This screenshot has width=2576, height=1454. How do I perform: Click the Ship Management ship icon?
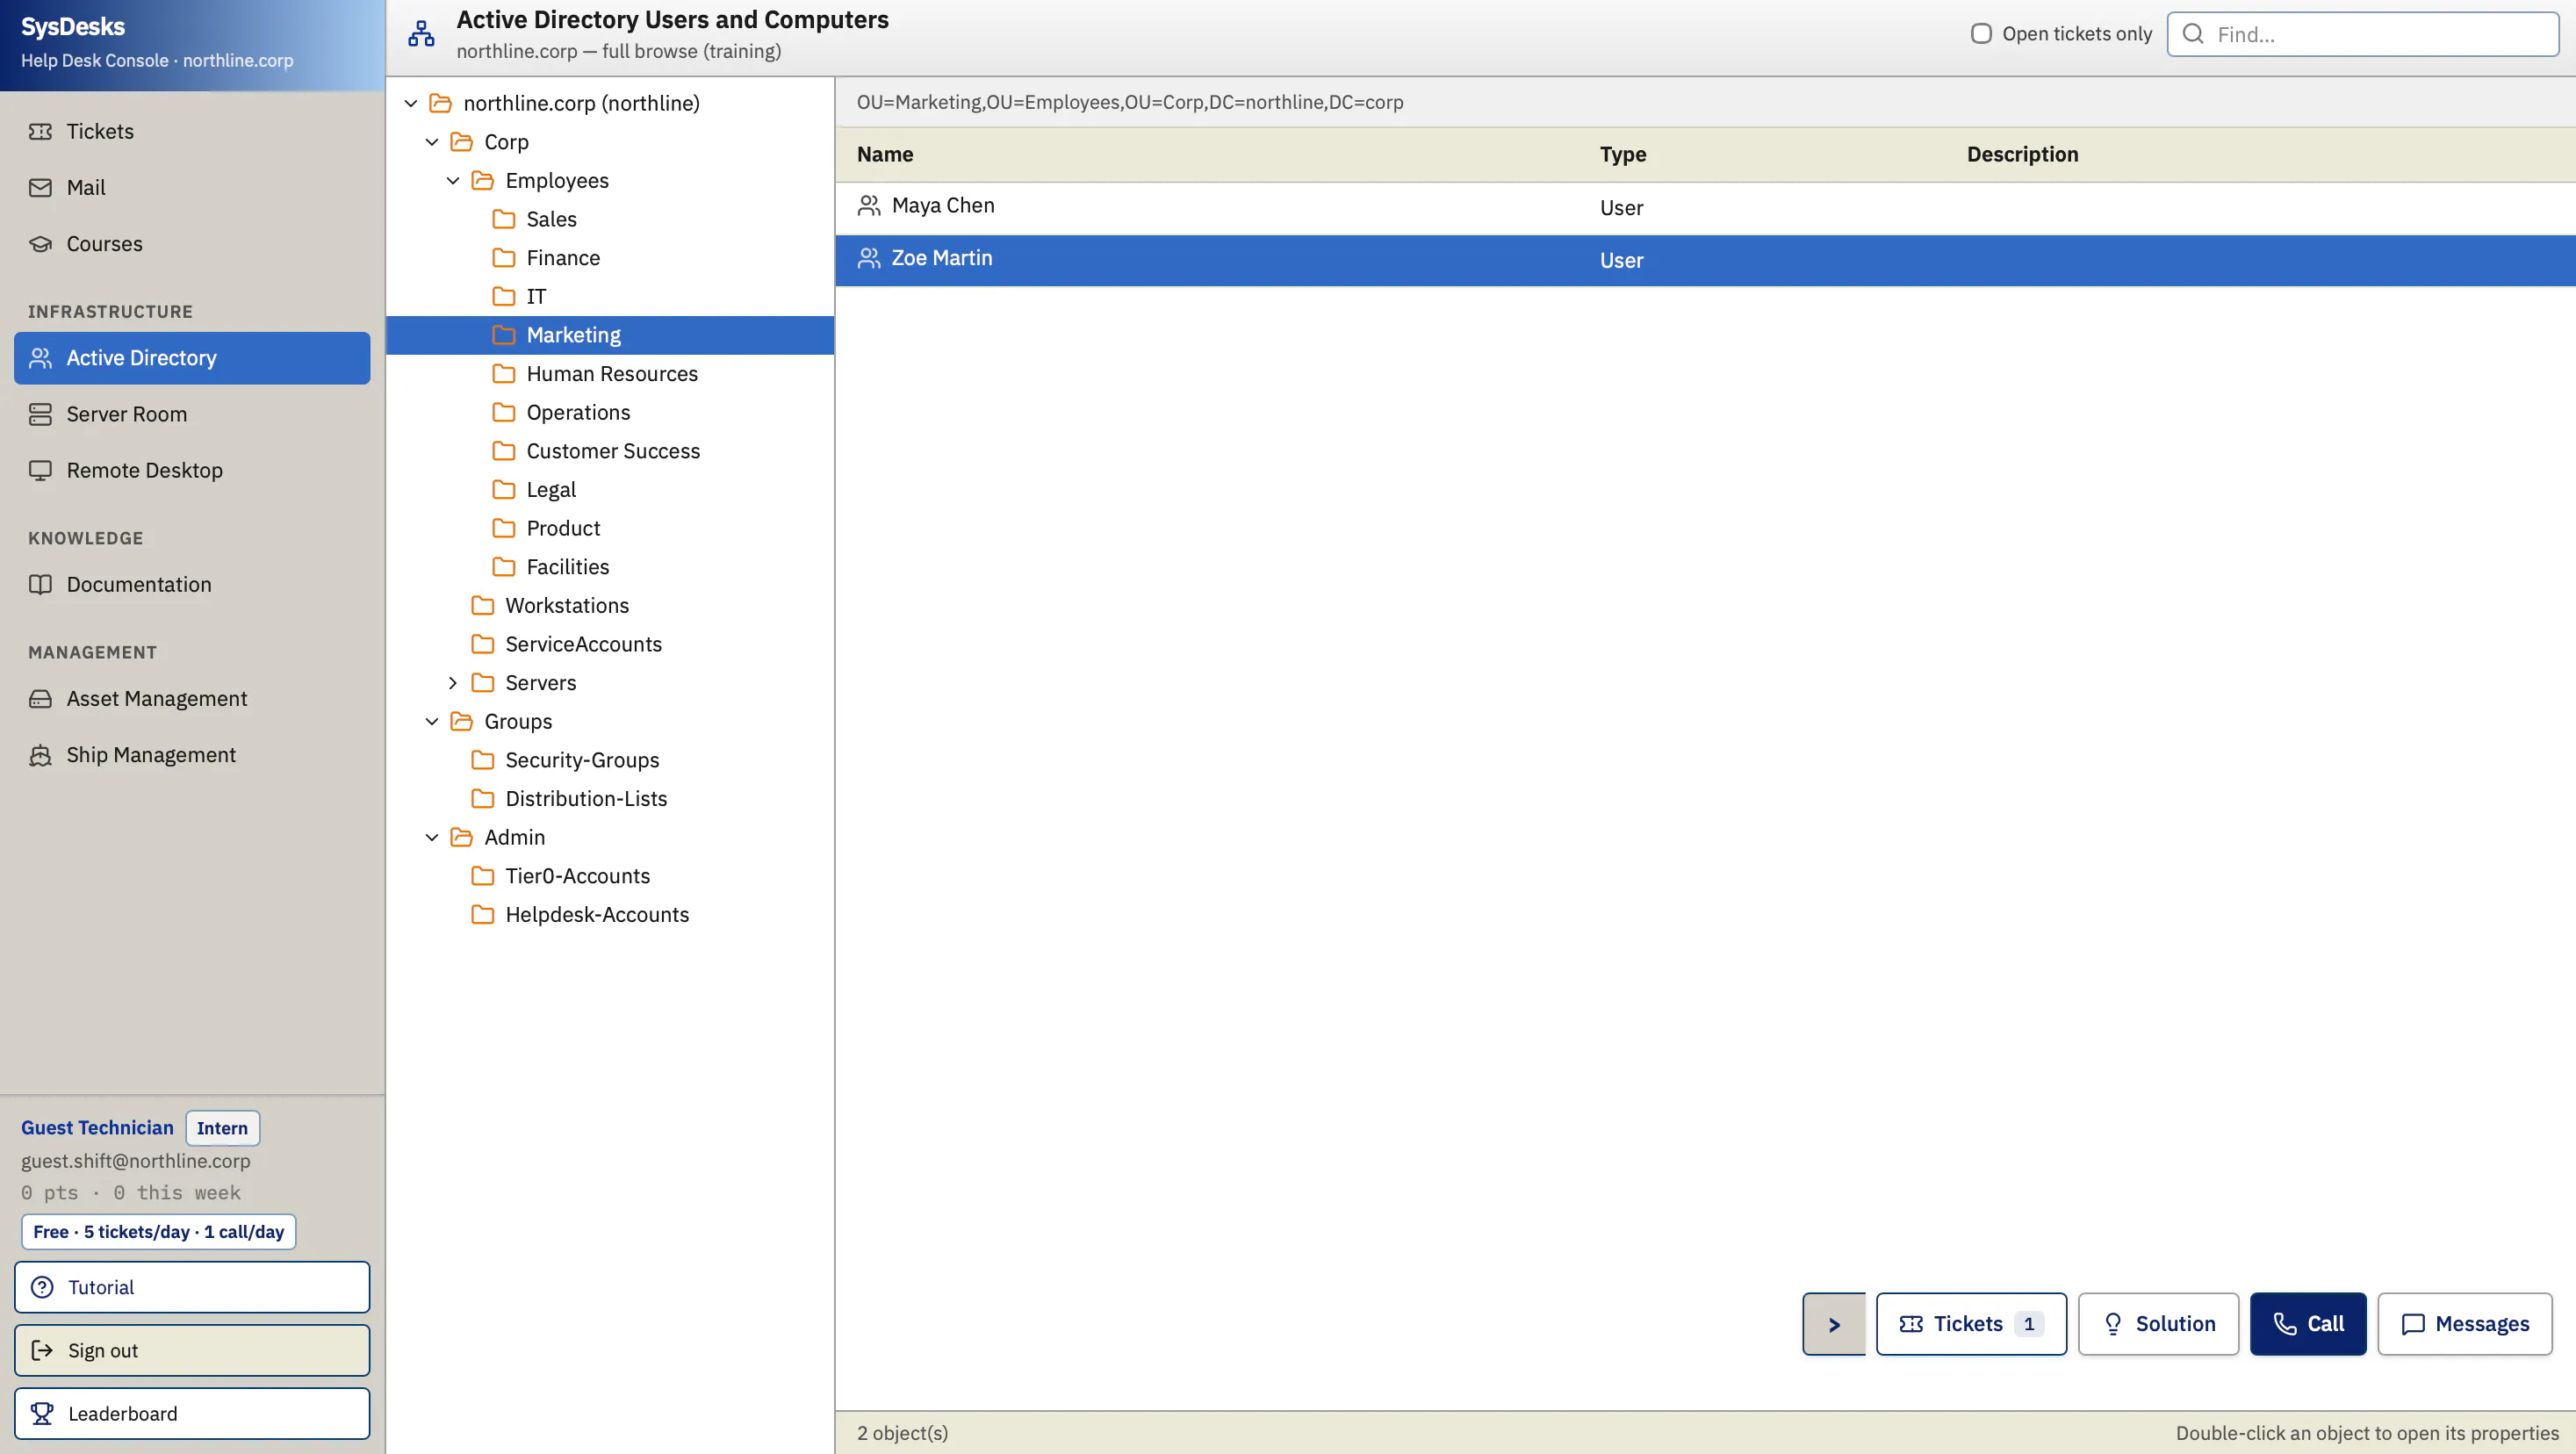40,755
